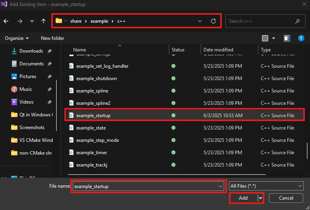Screen dimensions: 310x210
Task: Click the C++ file icon of example_timer
Action: click(x=72, y=153)
